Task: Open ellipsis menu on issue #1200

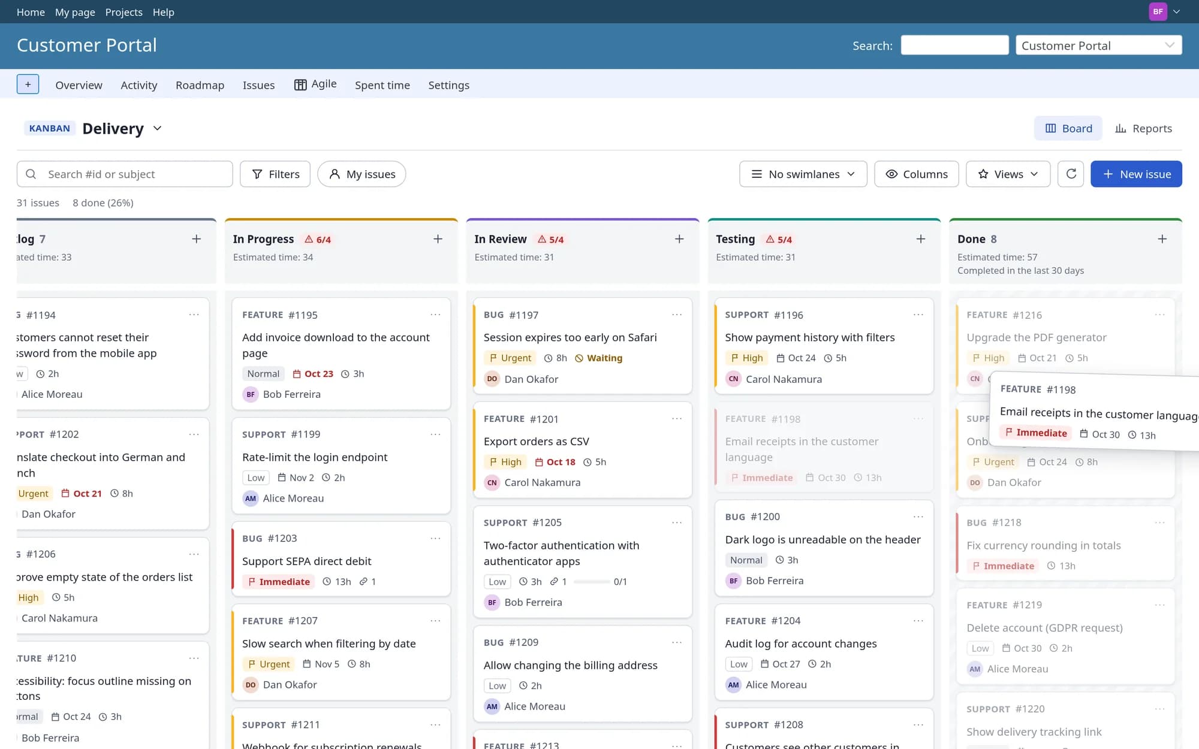Action: [x=918, y=517]
